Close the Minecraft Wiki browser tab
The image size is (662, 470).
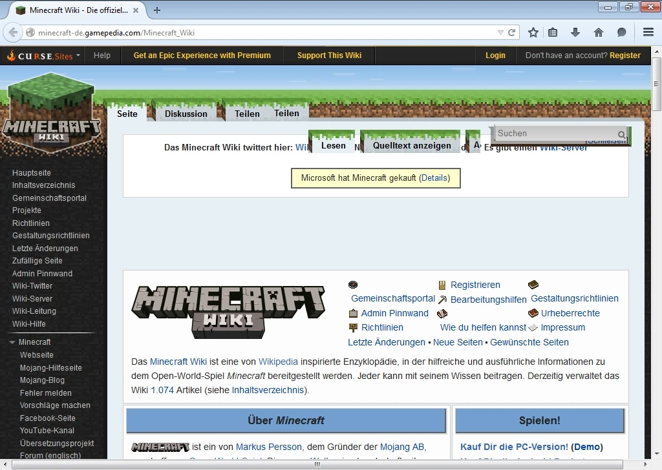click(x=136, y=10)
